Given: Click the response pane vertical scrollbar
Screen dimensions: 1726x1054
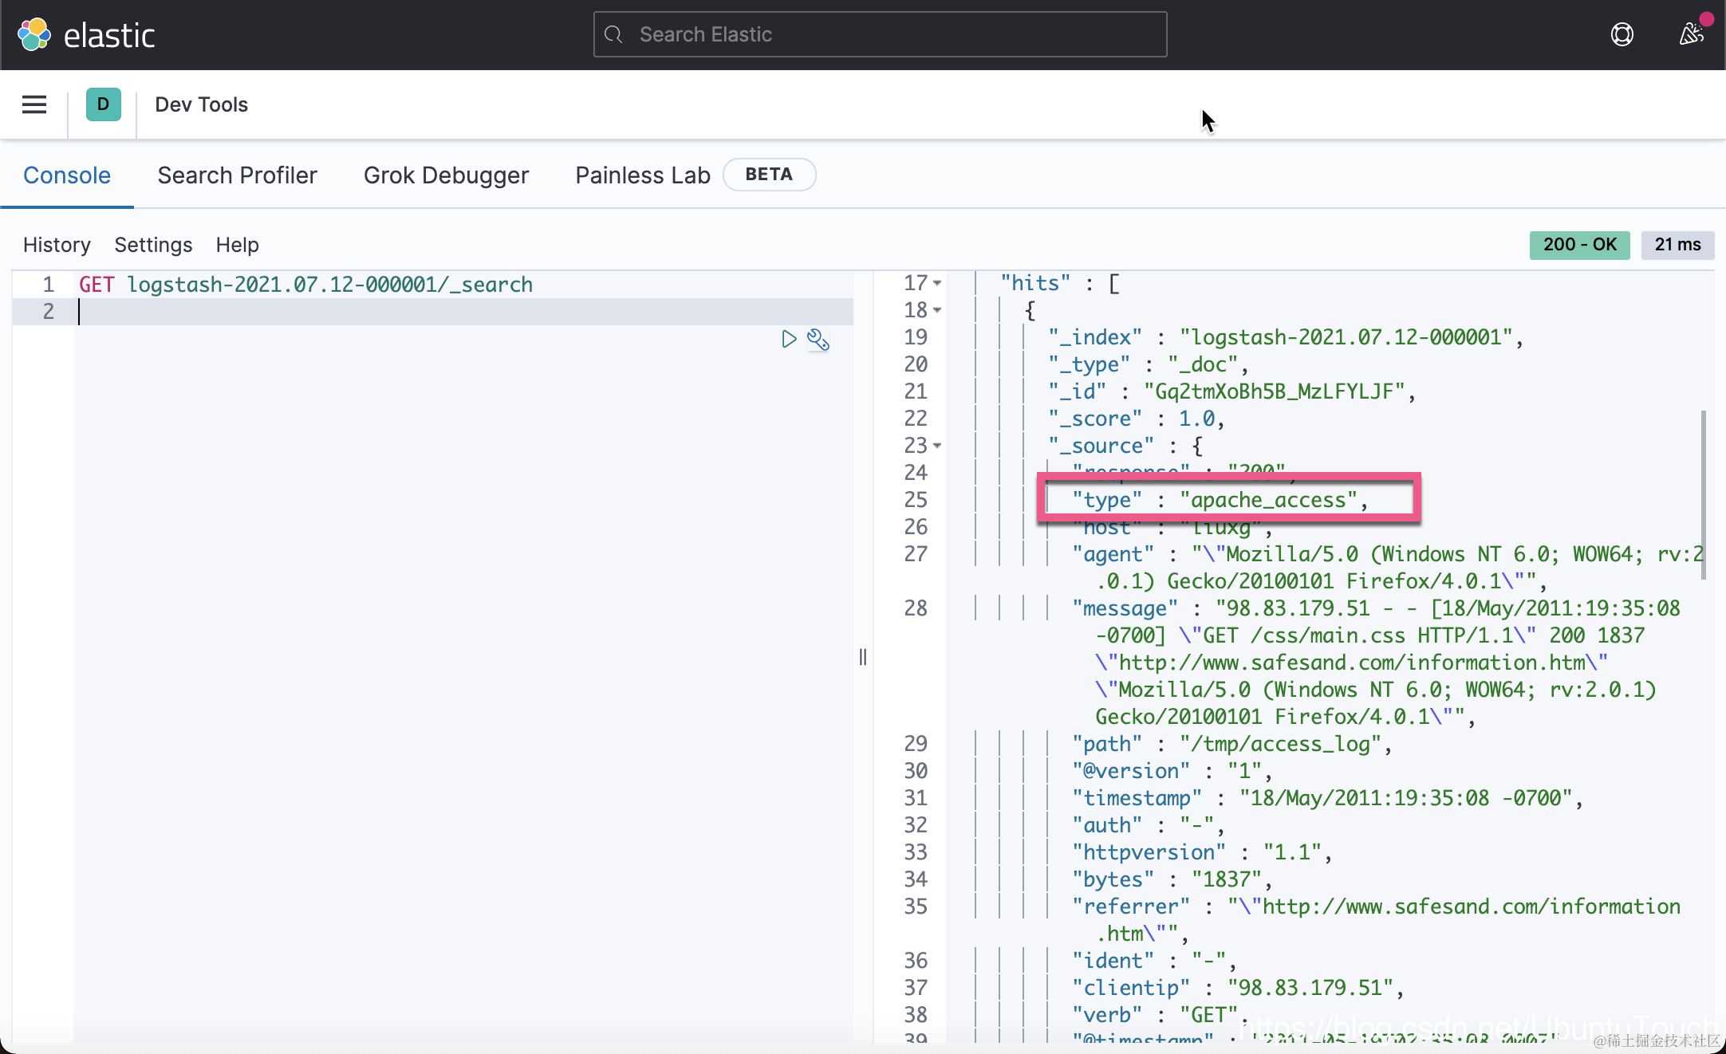Looking at the screenshot, I should point(1703,494).
